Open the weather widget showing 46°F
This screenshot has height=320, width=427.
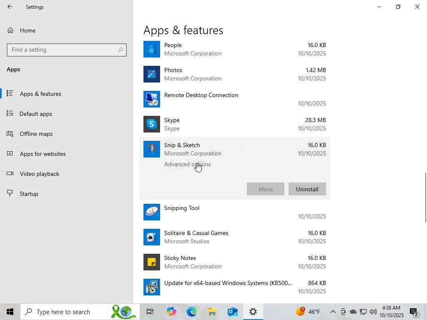tap(308, 312)
